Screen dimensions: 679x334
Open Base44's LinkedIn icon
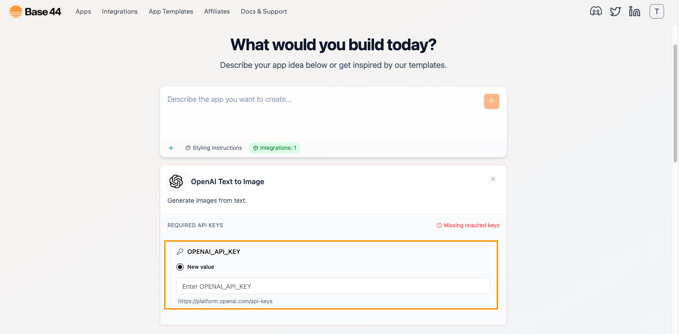coord(634,11)
